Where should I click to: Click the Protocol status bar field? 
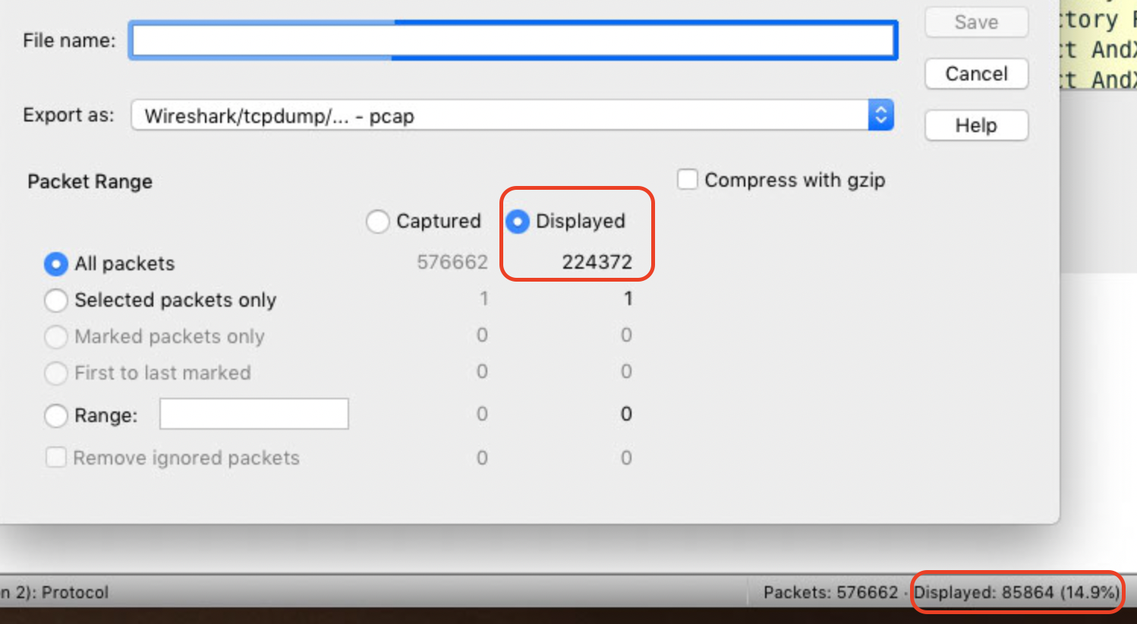click(x=55, y=592)
